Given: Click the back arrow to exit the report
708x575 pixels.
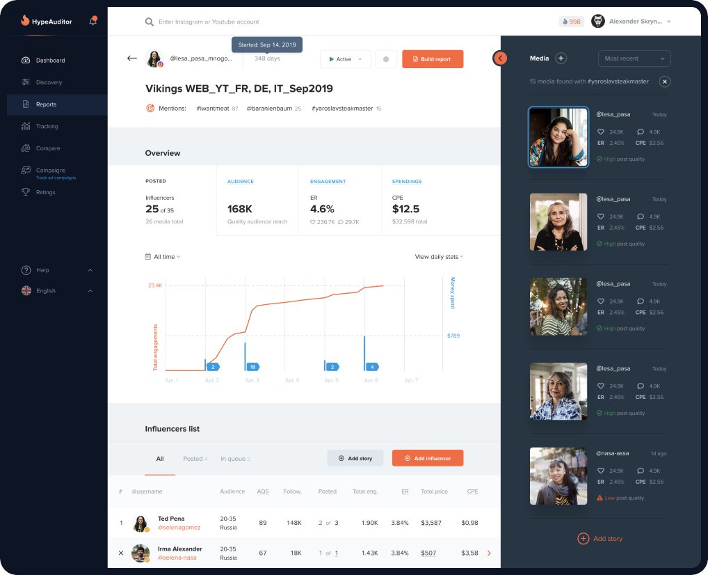Looking at the screenshot, I should coord(132,58).
